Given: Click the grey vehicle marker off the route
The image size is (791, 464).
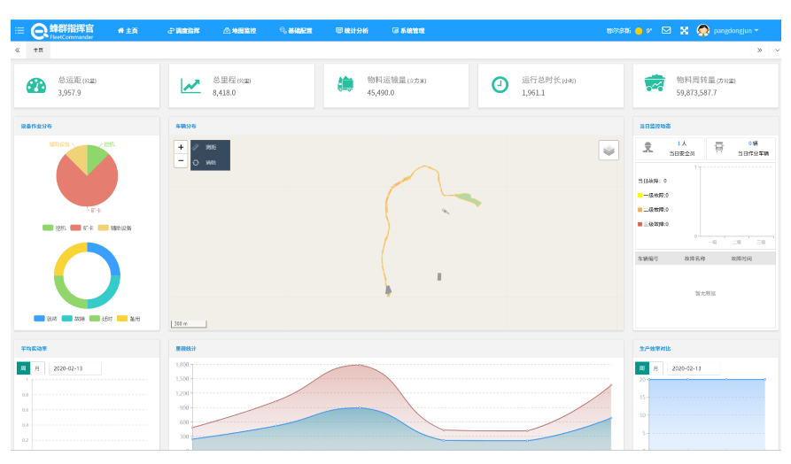Looking at the screenshot, I should click(x=439, y=276).
